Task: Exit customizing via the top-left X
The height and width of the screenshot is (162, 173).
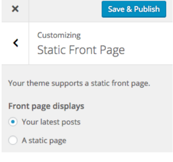Action: pos(15,9)
